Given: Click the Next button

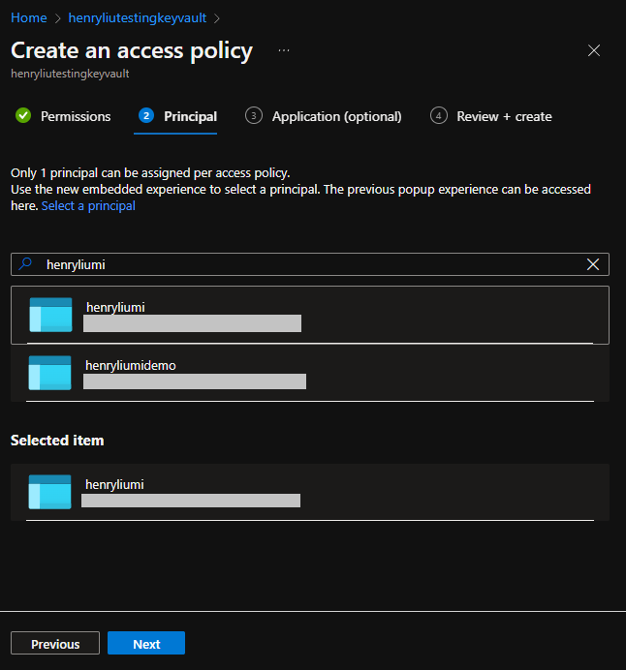Looking at the screenshot, I should click(146, 643).
